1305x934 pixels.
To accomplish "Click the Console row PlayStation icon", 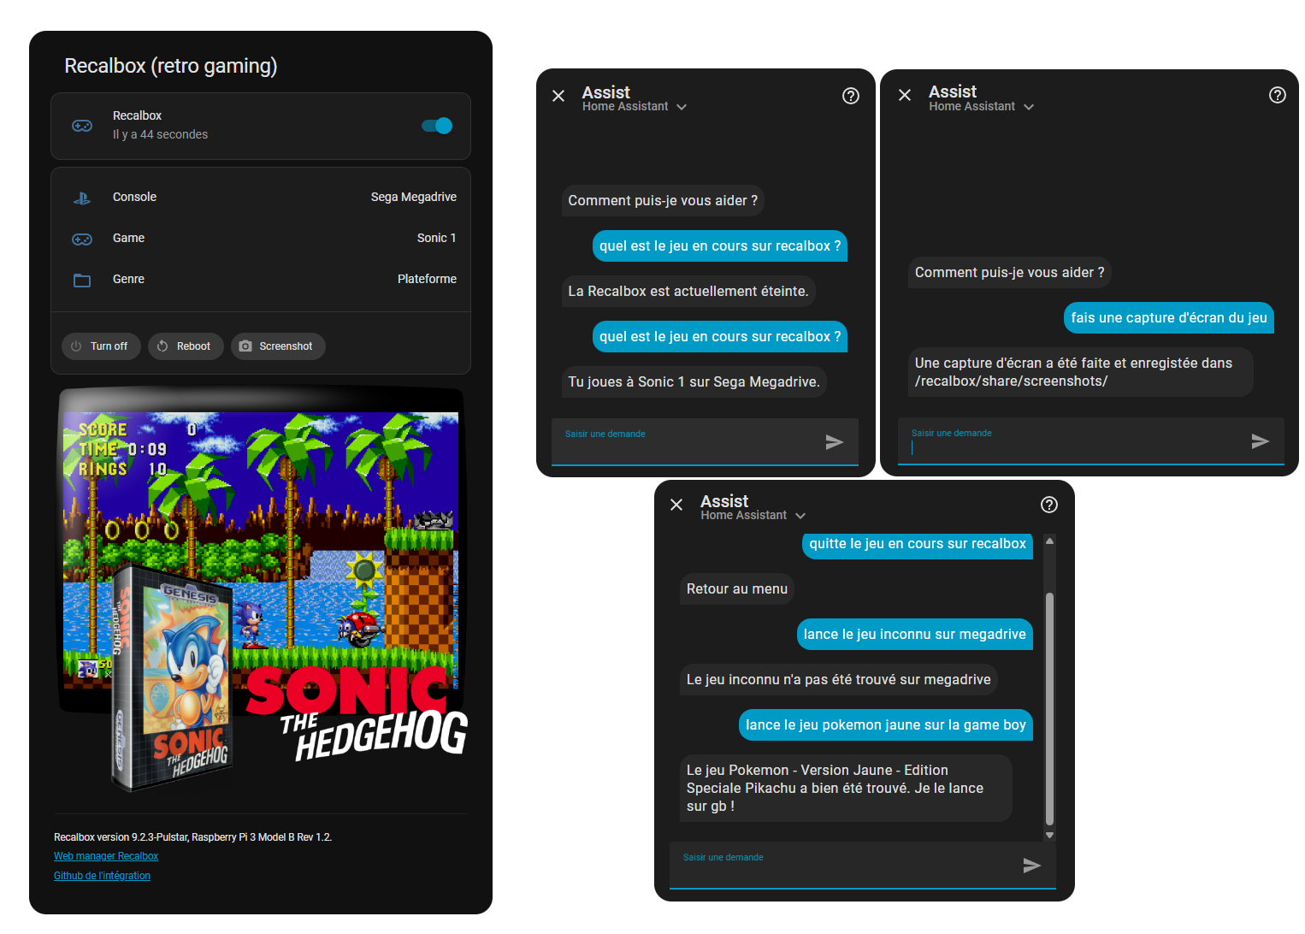I will pyautogui.click(x=82, y=198).
